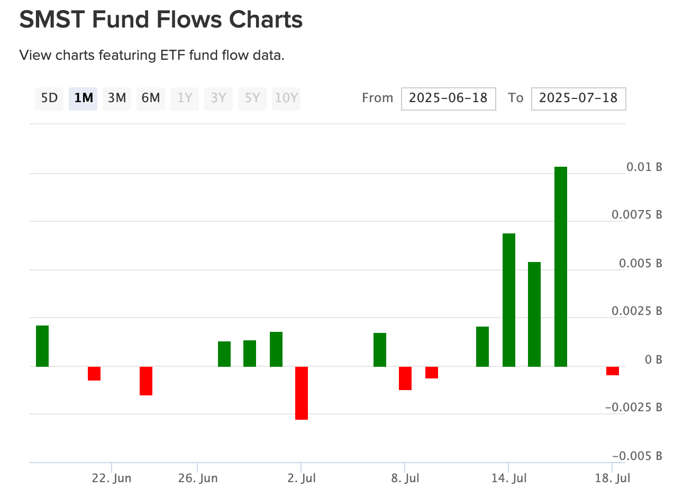Click the disabled 1Y range button
The image size is (674, 497).
(185, 98)
